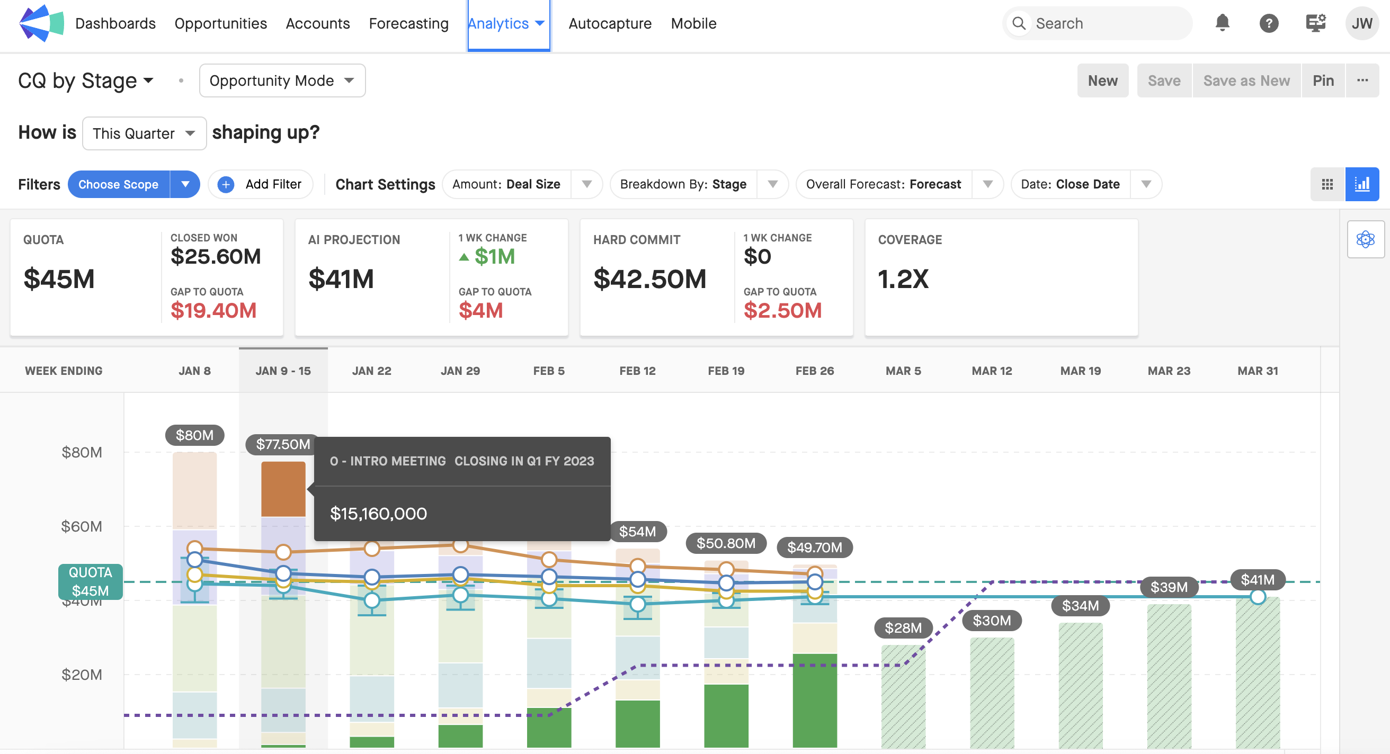Open the AI insights atom icon

pos(1365,239)
